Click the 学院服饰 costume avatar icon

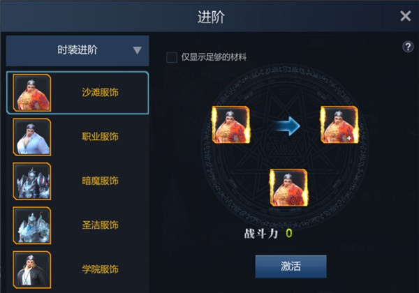pyautogui.click(x=32, y=270)
